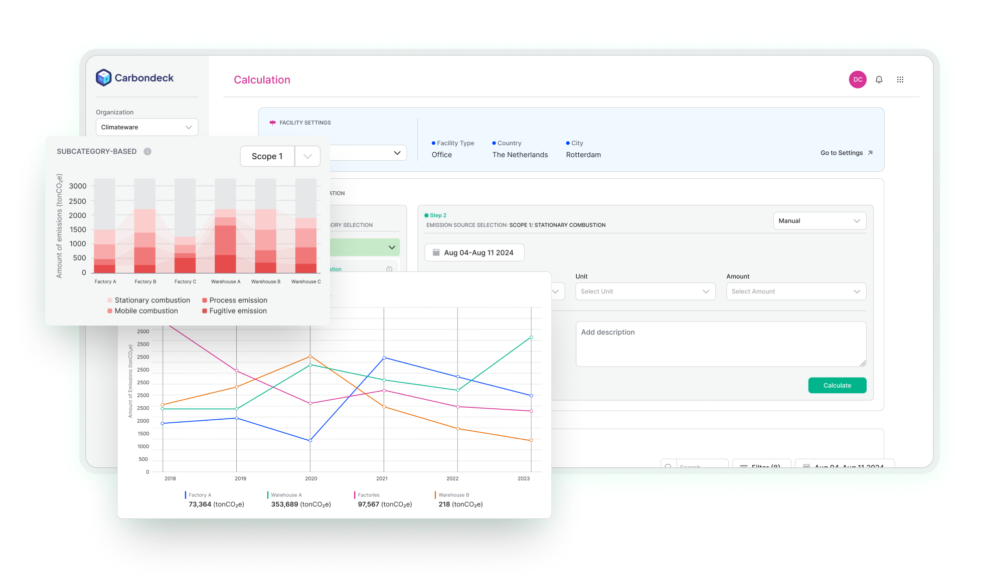Viewport: 985px width, 582px height.
Task: Click the Stationary combustion legend swatch
Action: [110, 300]
